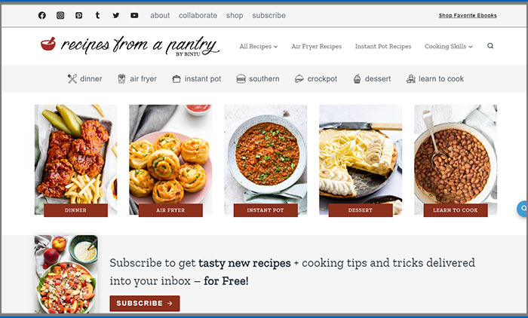Select the southern category with burger icon
This screenshot has width=528, height=318.
click(x=258, y=78)
